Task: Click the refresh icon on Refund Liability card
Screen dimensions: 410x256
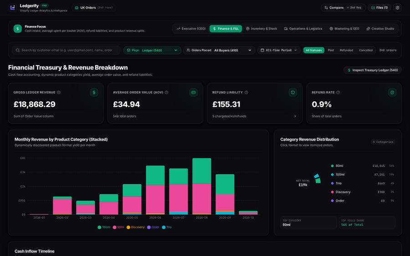Action: tap(292, 92)
